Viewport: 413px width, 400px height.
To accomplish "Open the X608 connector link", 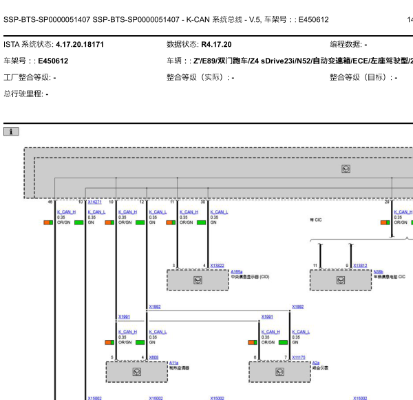I will coord(153,357).
